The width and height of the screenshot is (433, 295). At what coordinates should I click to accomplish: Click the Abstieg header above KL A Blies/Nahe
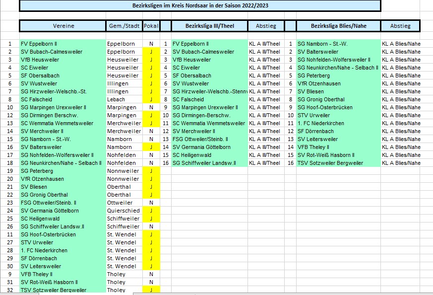400,26
